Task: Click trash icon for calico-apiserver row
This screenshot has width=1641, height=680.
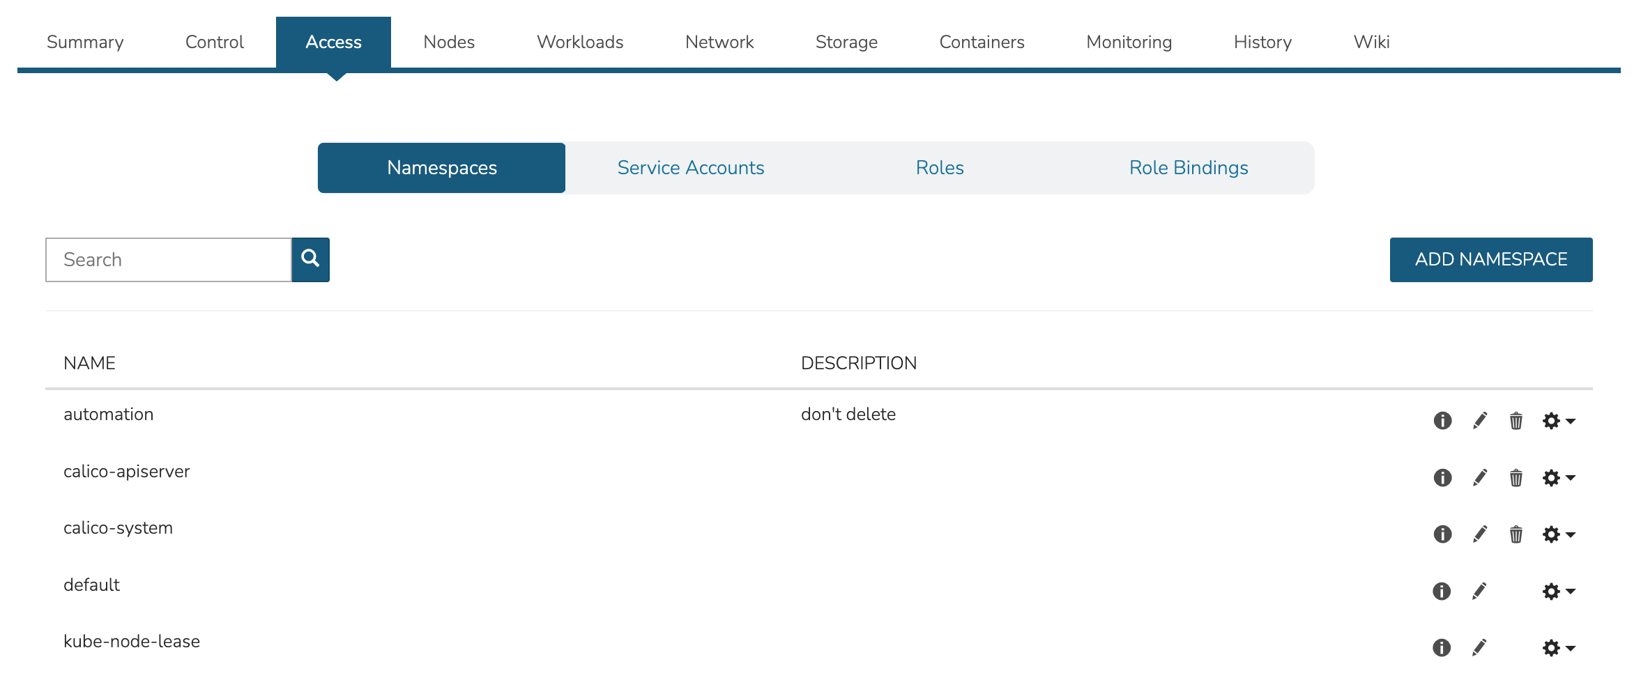Action: (1516, 478)
